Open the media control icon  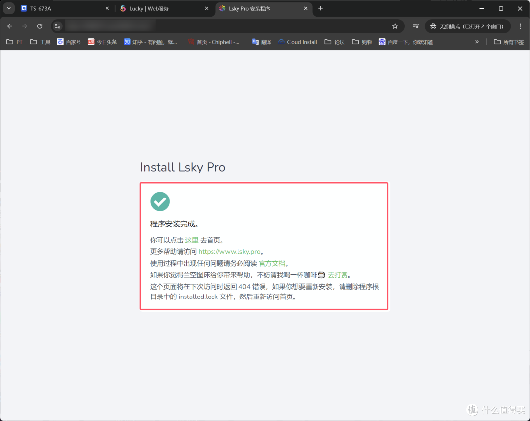click(416, 26)
